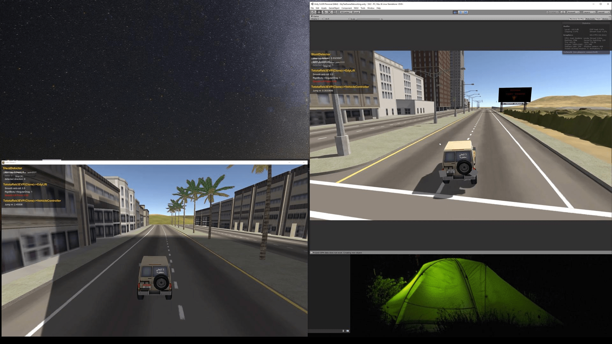
Task: Select the Hand pan tool
Action: pyautogui.click(x=314, y=12)
